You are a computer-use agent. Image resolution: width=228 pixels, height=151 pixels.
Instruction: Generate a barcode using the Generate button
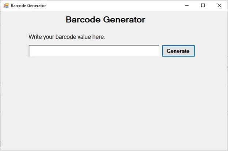[x=178, y=51]
